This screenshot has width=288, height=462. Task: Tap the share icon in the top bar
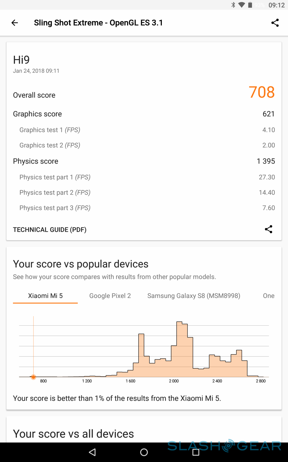pyautogui.click(x=275, y=23)
